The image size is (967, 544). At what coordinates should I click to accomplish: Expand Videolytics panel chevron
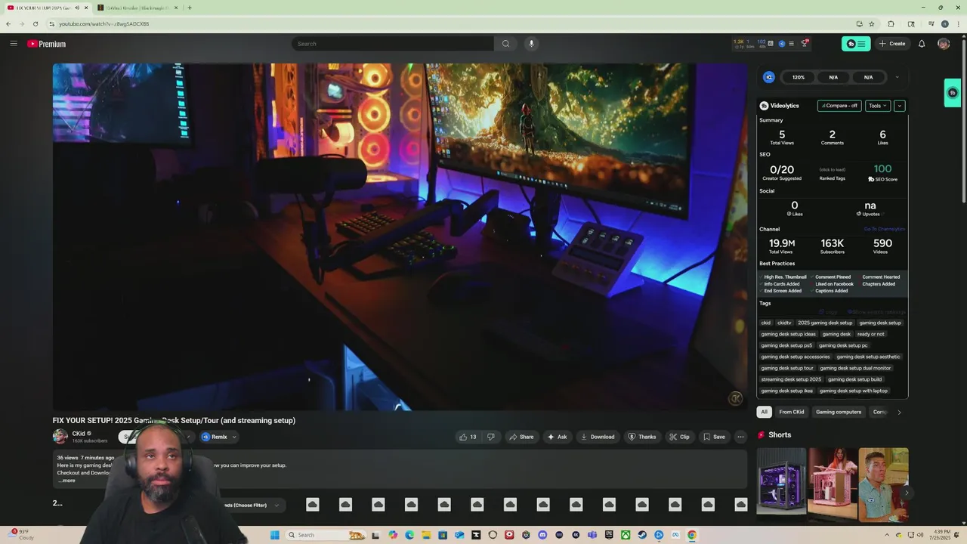click(899, 106)
